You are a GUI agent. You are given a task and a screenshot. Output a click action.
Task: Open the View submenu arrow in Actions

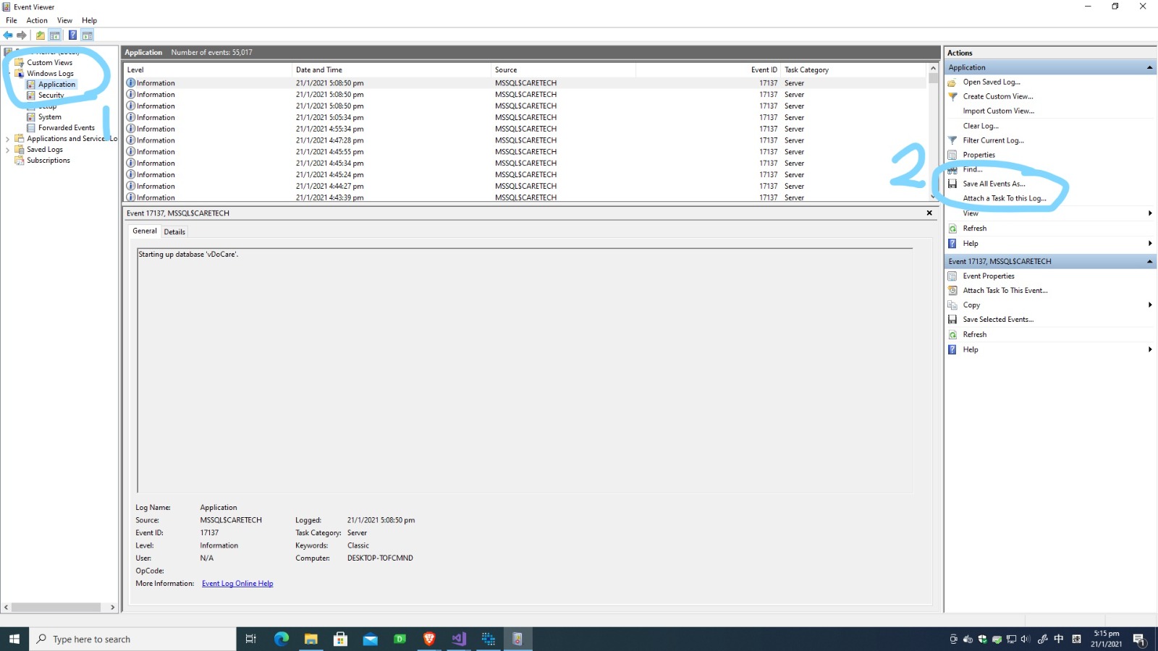click(1149, 213)
